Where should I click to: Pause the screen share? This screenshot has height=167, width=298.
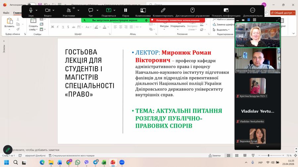coord(125,11)
